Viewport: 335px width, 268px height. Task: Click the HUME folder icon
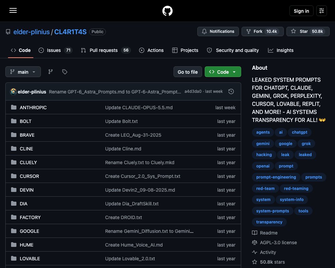tap(14, 245)
